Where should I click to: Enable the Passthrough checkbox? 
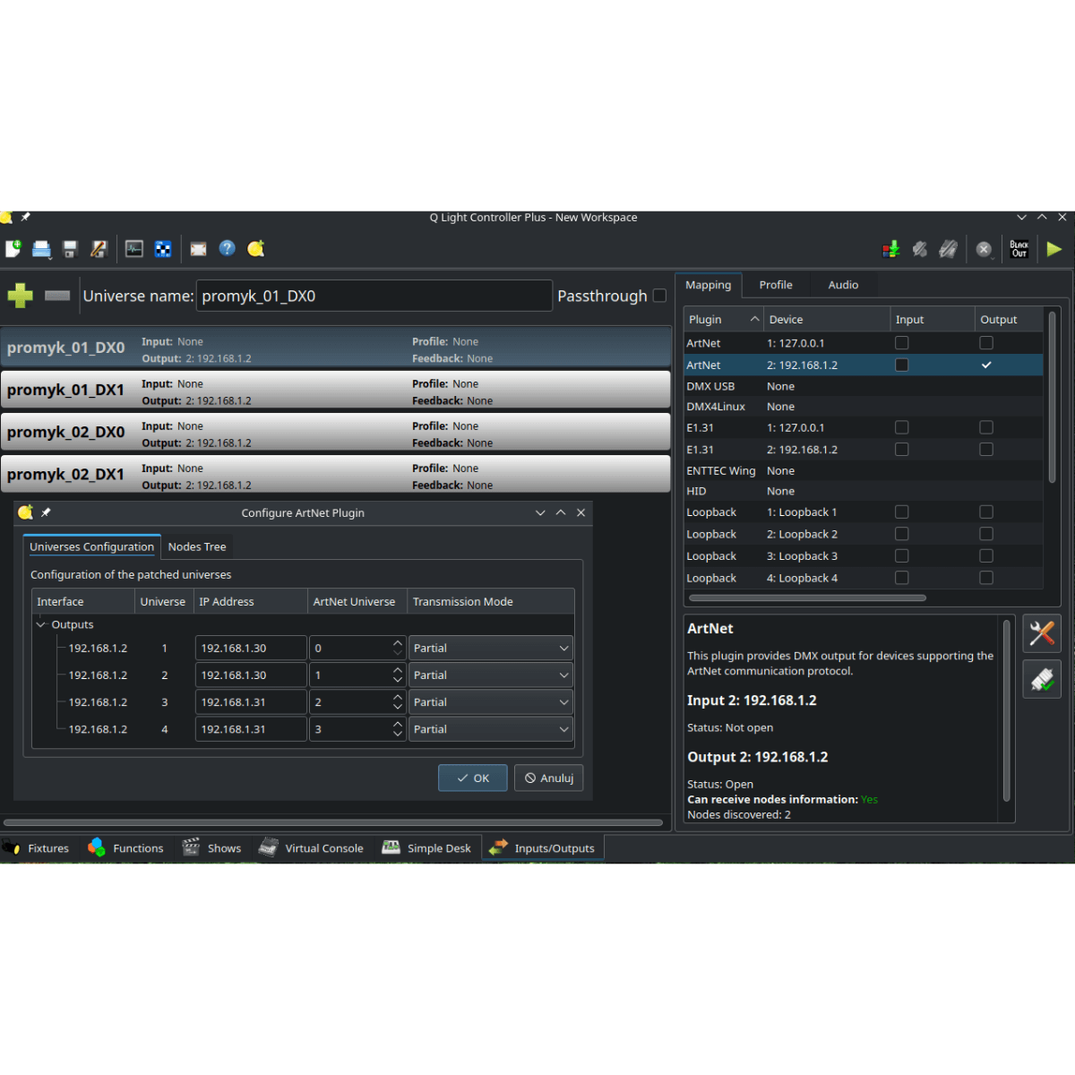[x=659, y=296]
